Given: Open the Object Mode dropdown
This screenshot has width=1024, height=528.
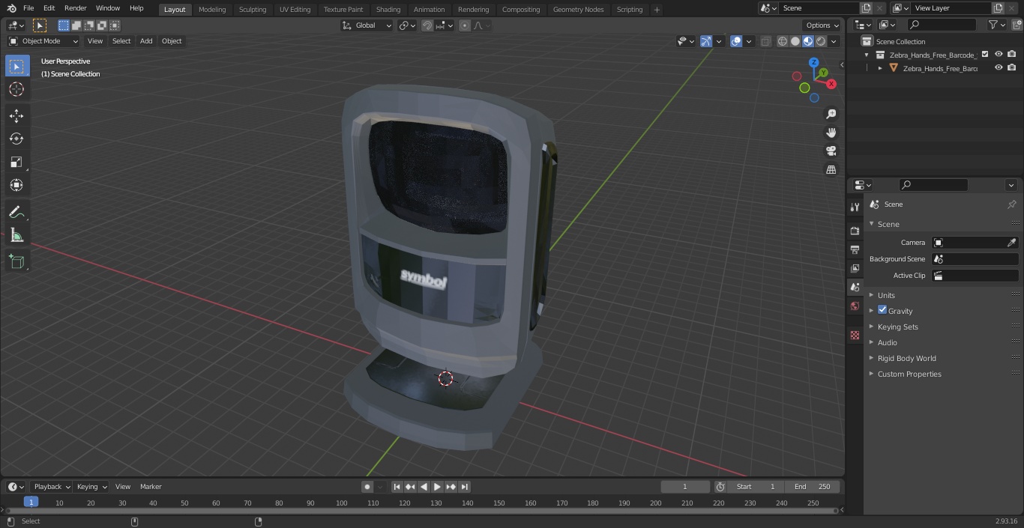Looking at the screenshot, I should point(43,41).
